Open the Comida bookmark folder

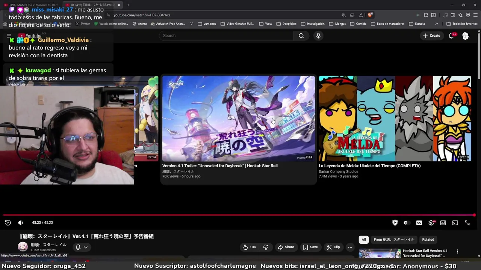point(358,24)
